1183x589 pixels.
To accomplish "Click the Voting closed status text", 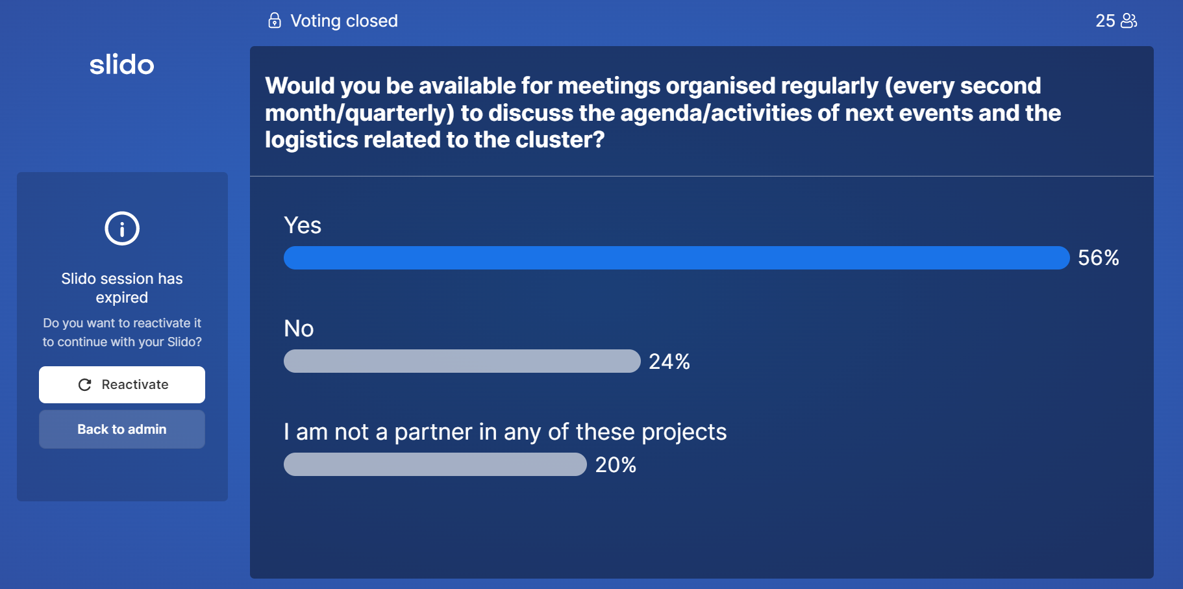I will 344,21.
